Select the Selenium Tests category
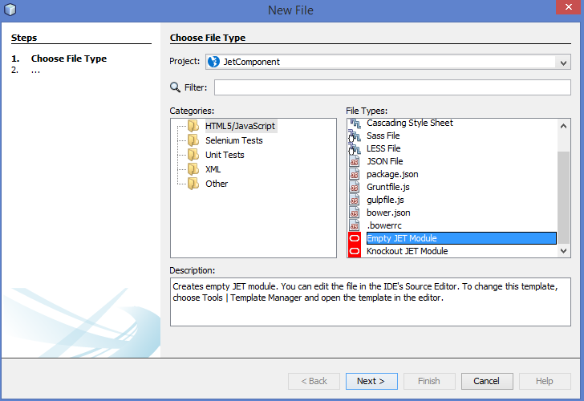Image resolution: width=584 pixels, height=401 pixels. pos(234,140)
